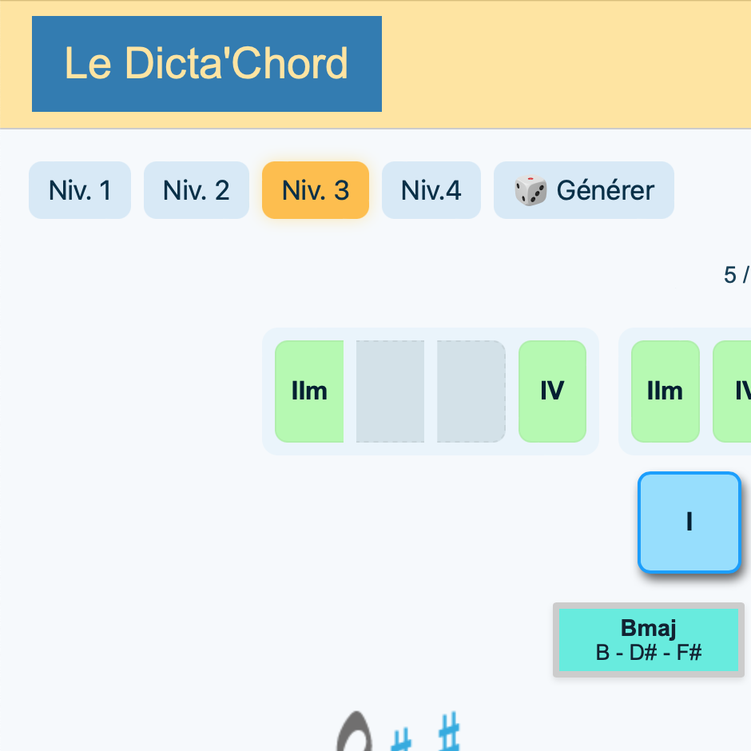Pick the blue I chord card
This screenshot has height=751, width=751.
click(x=689, y=523)
